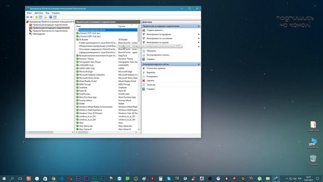Select Правила для входящих подключений in tree
The image size is (323, 182).
[50, 25]
